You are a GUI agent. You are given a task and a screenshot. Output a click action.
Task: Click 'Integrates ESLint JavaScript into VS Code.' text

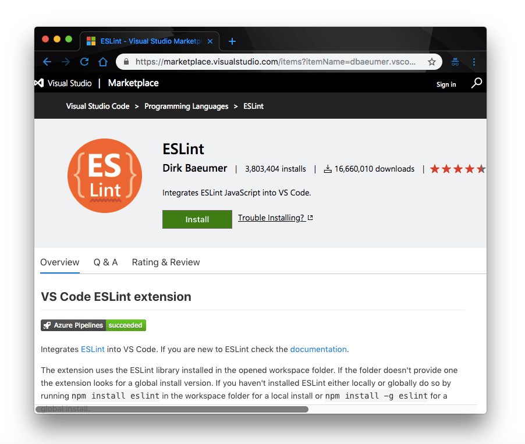coord(237,193)
